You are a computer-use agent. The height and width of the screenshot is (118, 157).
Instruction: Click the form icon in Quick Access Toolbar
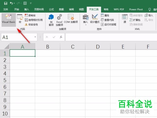pyautogui.click(x=25, y=3)
